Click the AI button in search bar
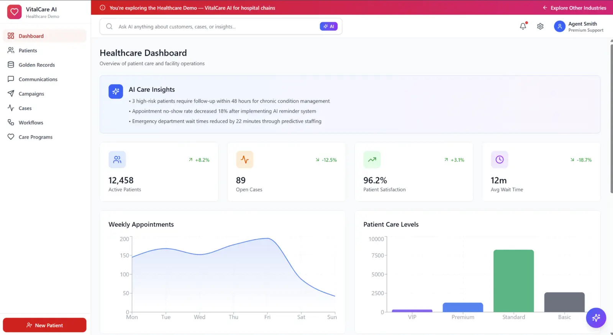This screenshot has width=613, height=335. pos(329,26)
